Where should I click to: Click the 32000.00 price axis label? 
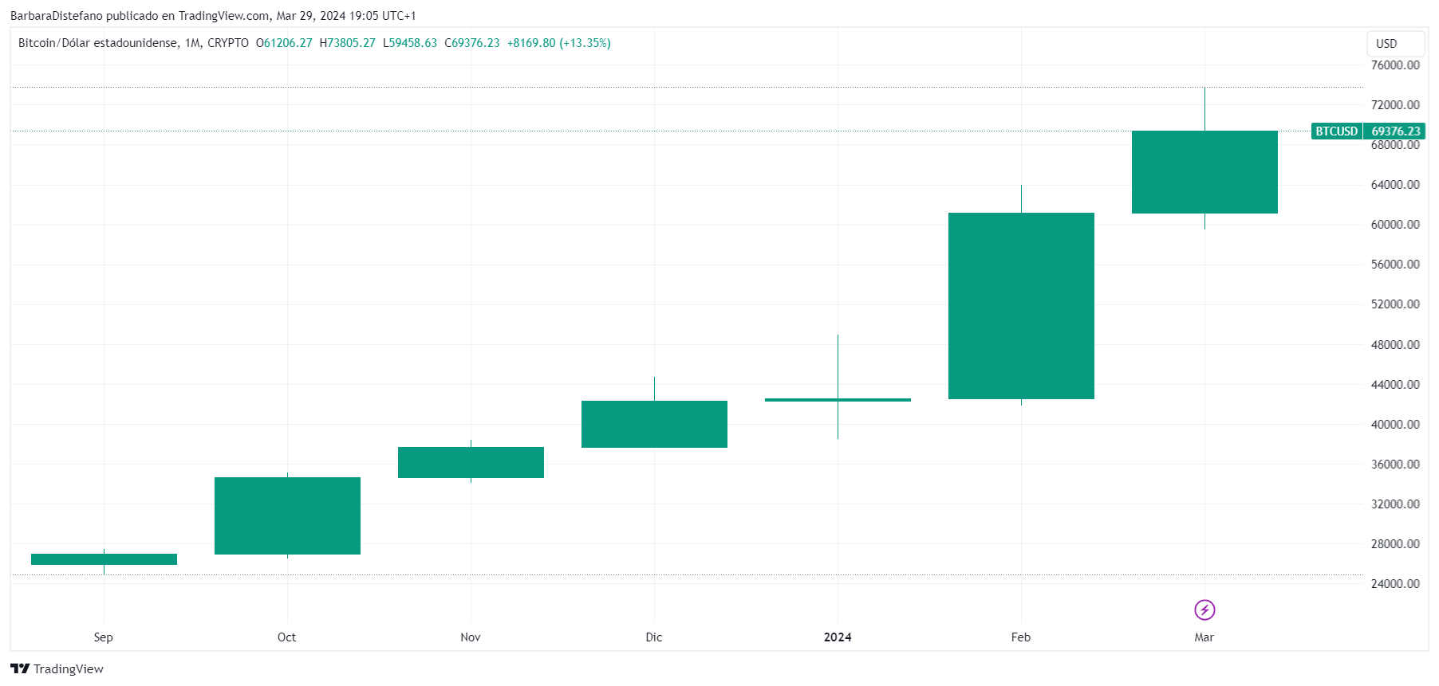point(1395,504)
